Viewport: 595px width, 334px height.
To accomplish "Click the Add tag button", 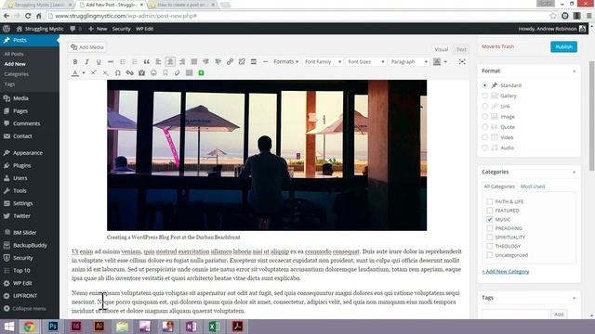I will click(x=559, y=315).
